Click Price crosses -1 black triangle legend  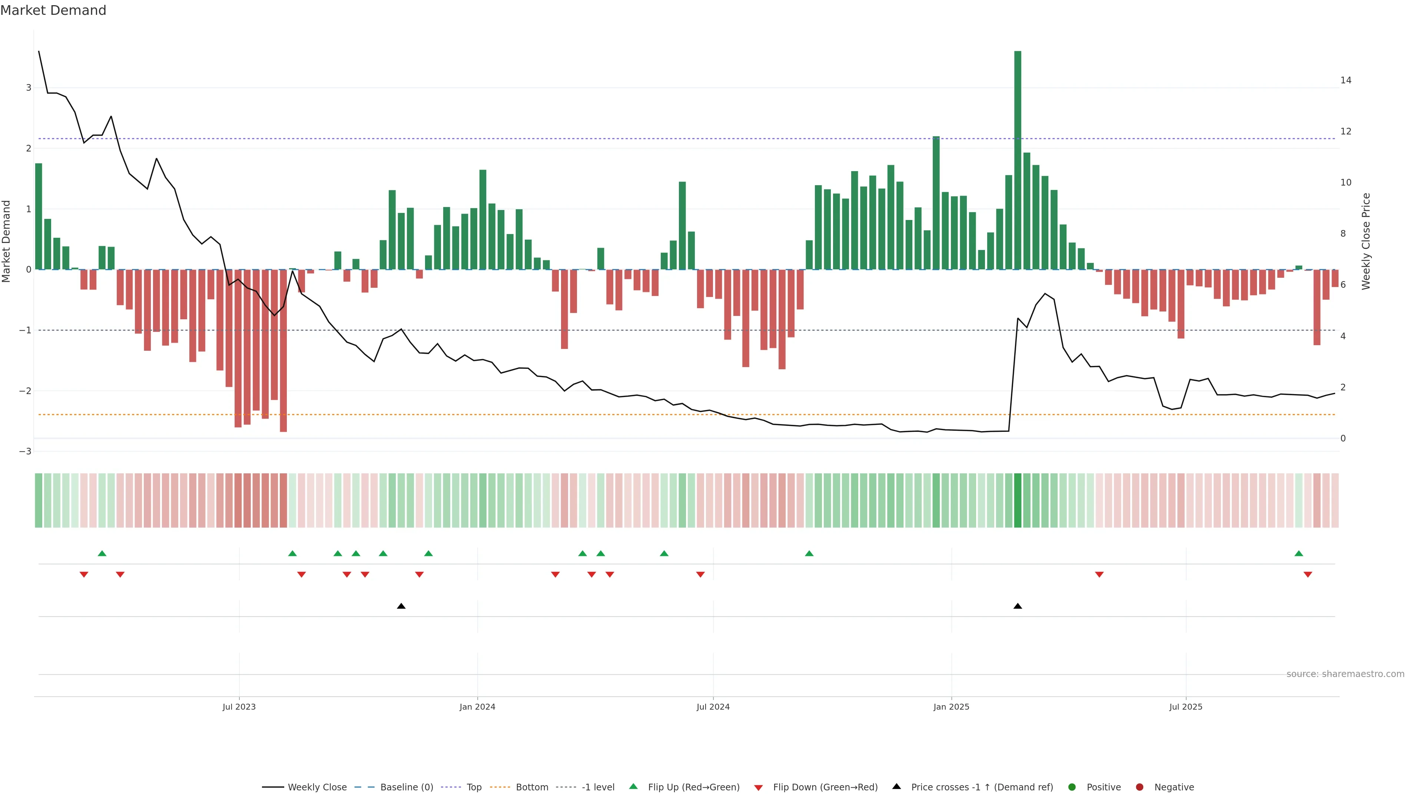tap(896, 786)
